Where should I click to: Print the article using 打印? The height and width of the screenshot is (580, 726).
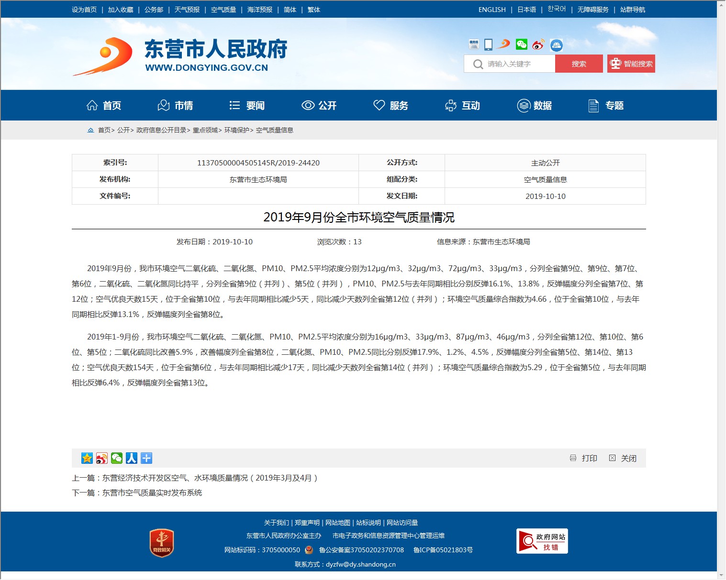tap(583, 458)
